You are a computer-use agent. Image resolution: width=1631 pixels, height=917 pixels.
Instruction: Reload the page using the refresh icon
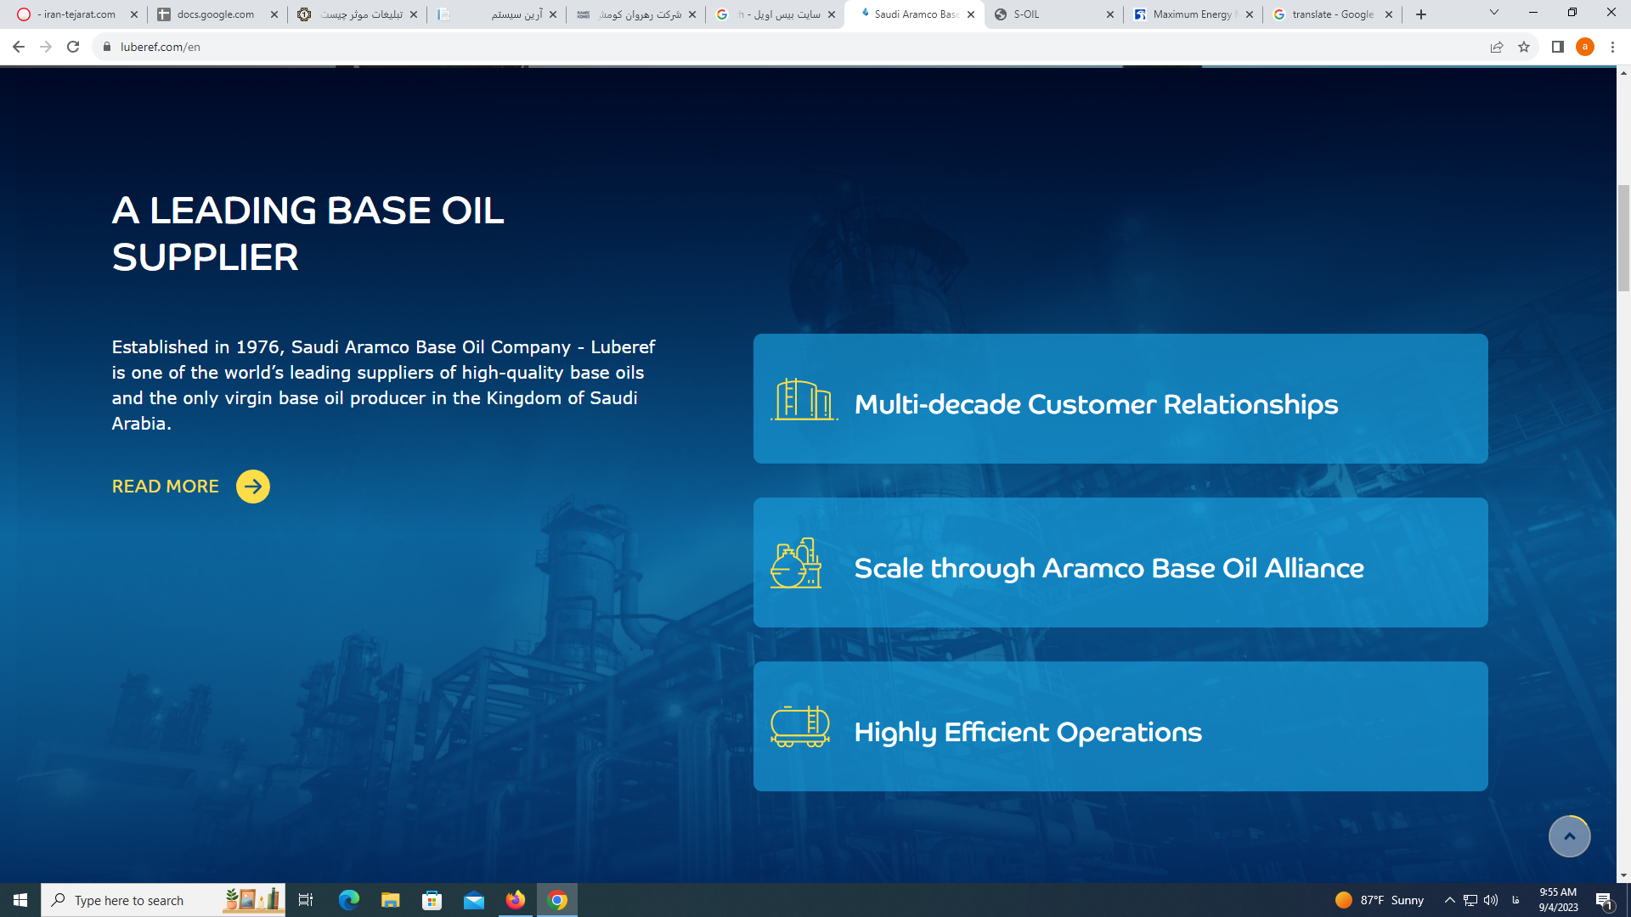[73, 47]
